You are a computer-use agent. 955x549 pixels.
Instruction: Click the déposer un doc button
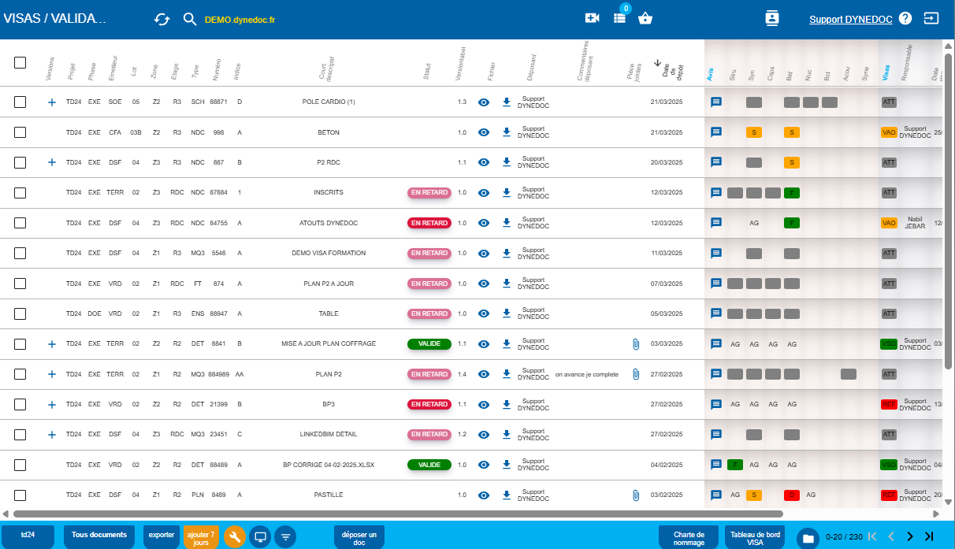pos(359,537)
